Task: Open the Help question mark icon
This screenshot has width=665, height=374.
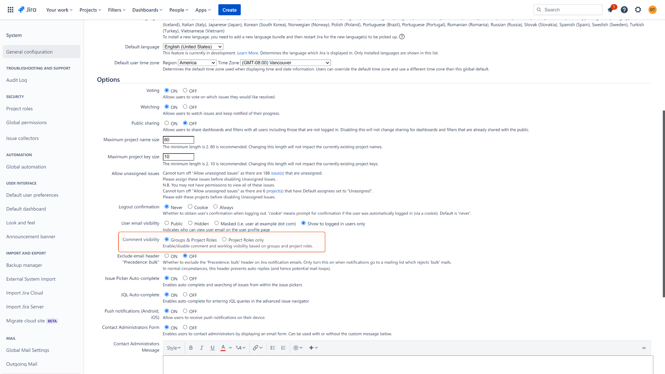Action: pyautogui.click(x=624, y=10)
